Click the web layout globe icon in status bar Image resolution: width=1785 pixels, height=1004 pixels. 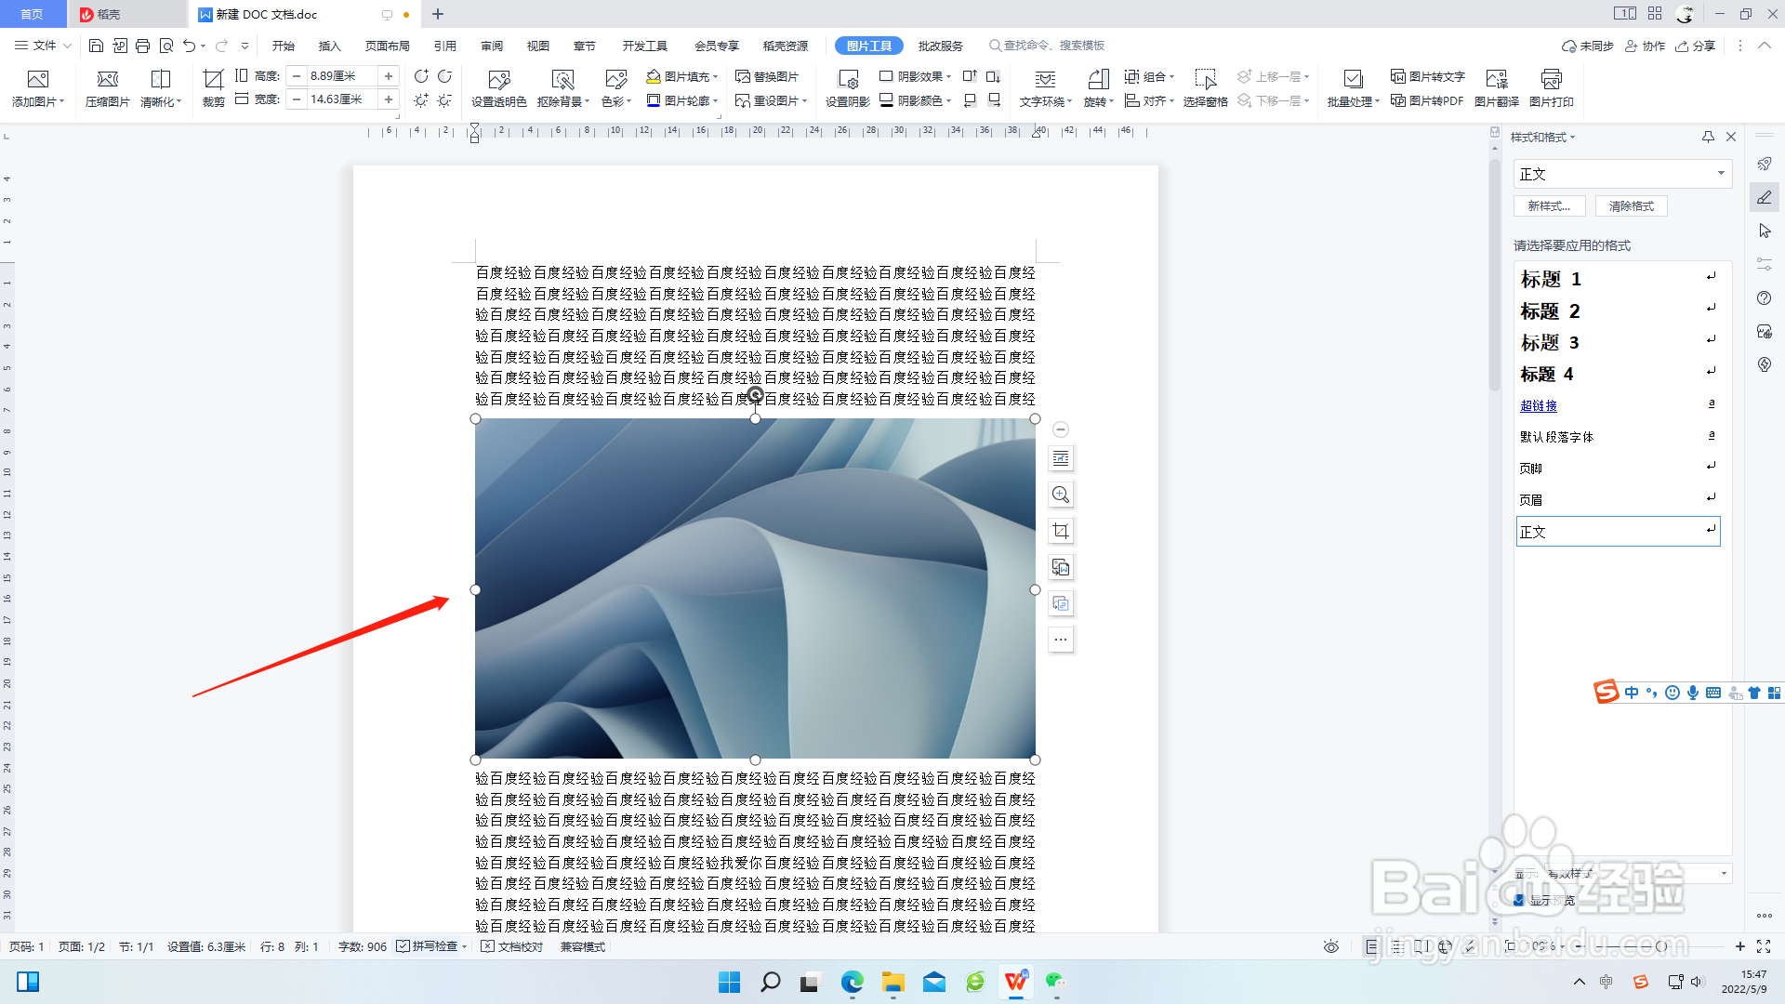coord(1445,946)
